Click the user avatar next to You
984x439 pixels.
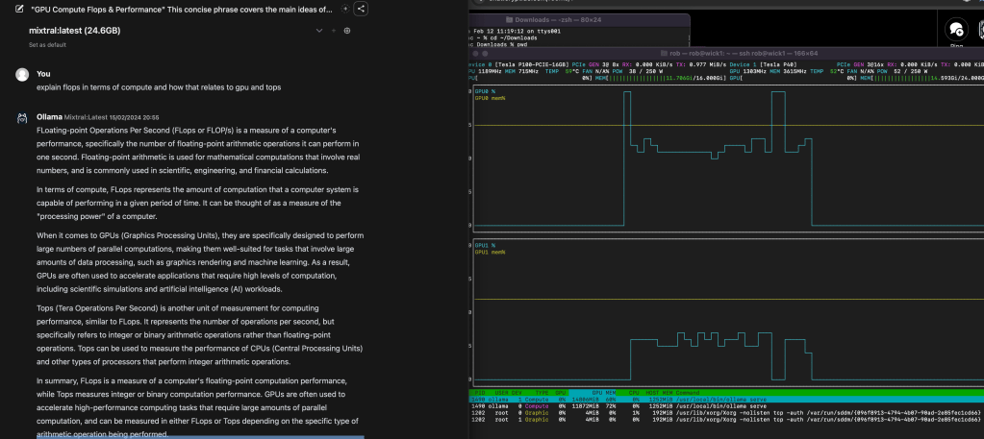tap(21, 74)
